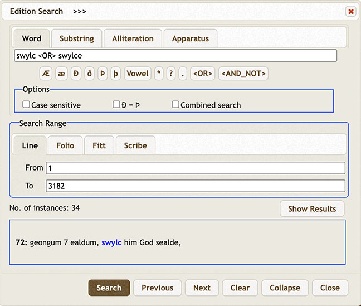The width and height of the screenshot is (361, 306).
Task: Click the Search button
Action: tap(109, 288)
